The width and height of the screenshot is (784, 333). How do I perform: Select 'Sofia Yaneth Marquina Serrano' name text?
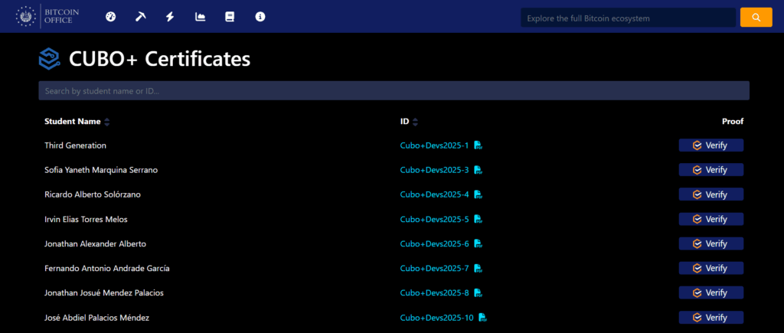click(x=101, y=170)
